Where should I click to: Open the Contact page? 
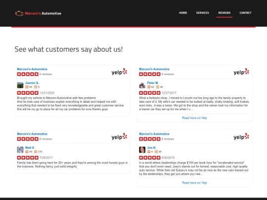point(245,13)
